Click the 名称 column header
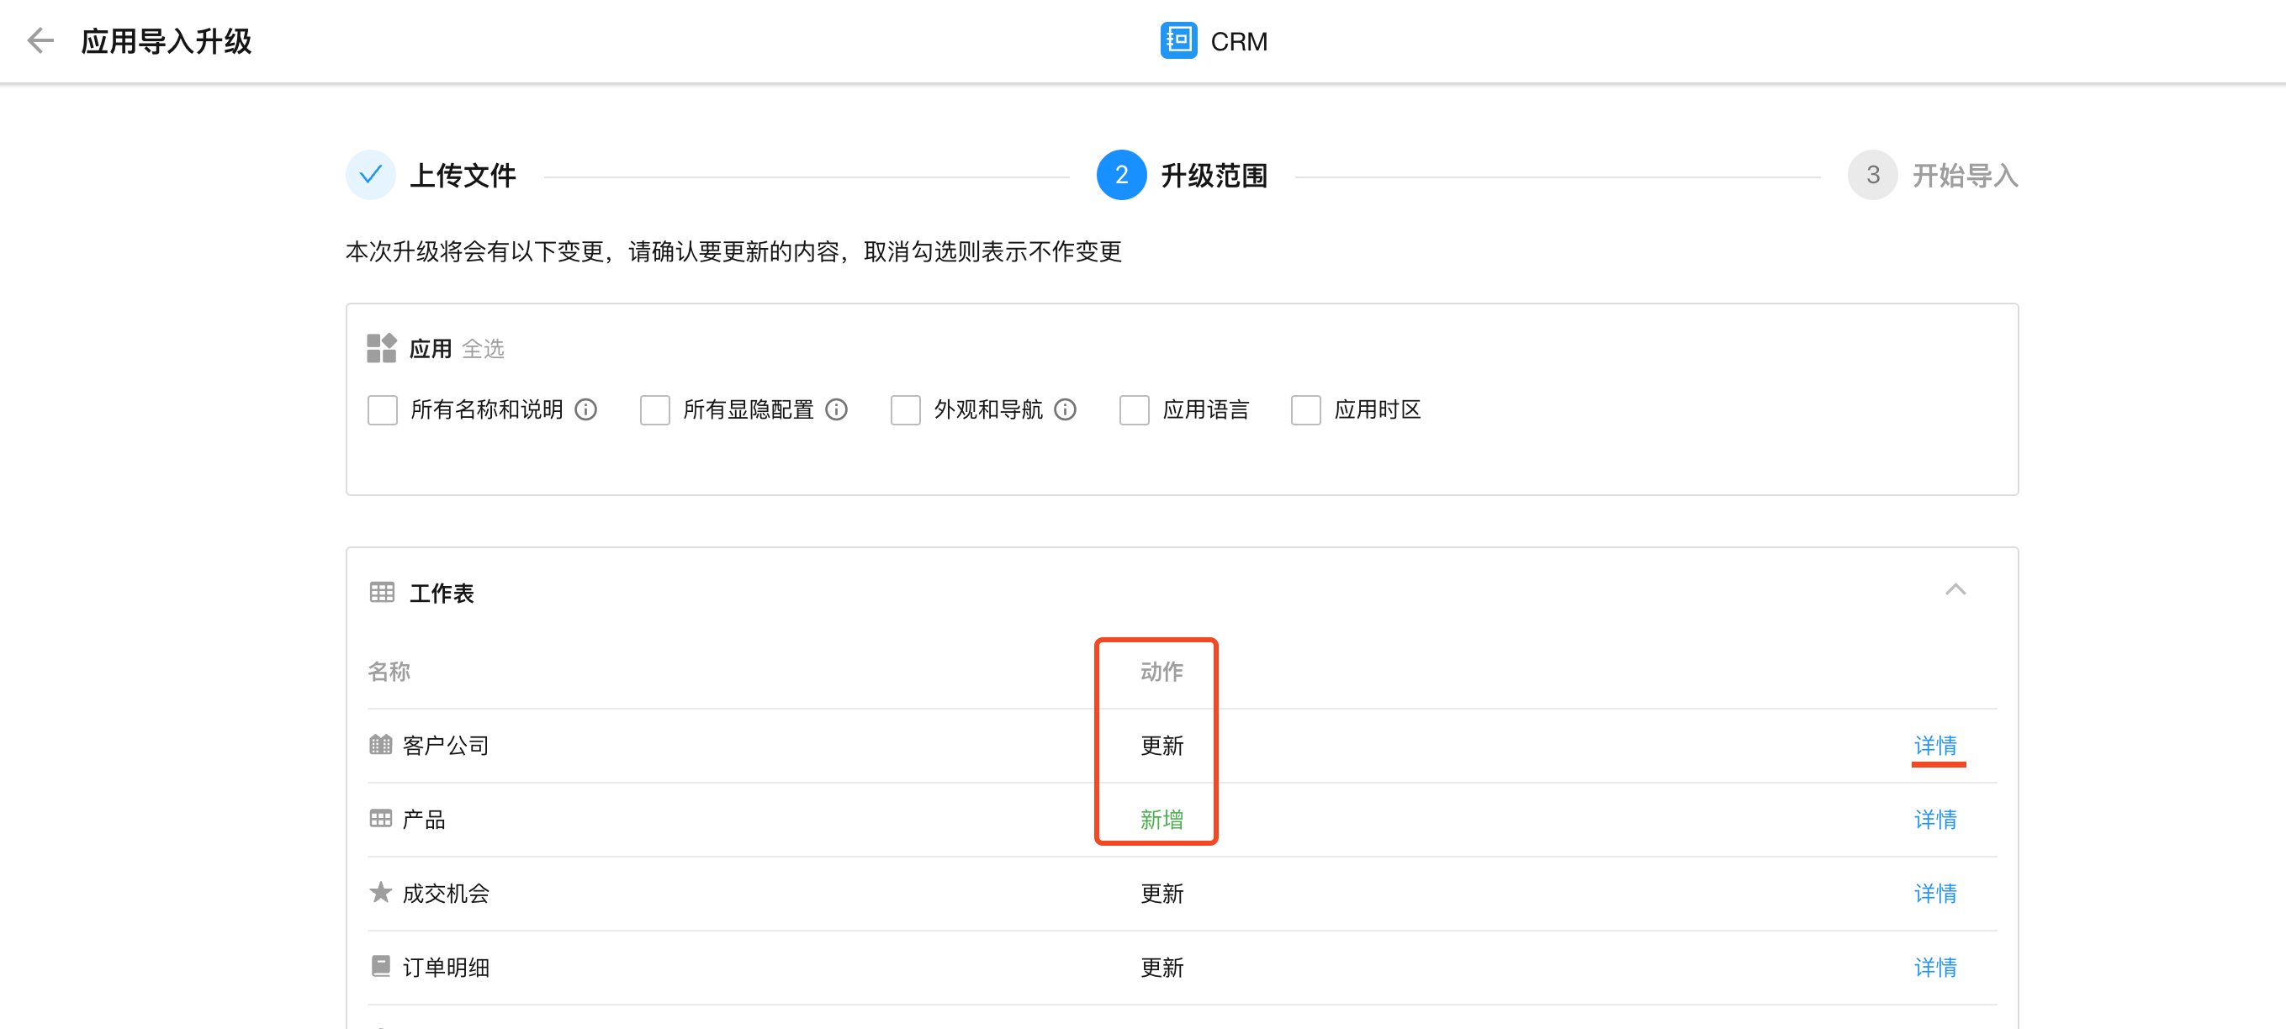The width and height of the screenshot is (2286, 1029). [389, 672]
